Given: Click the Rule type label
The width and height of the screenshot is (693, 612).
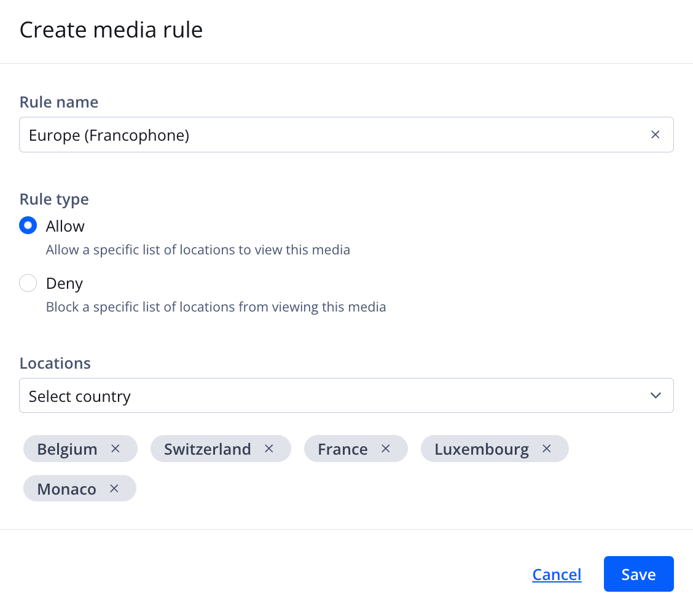Looking at the screenshot, I should 54,199.
